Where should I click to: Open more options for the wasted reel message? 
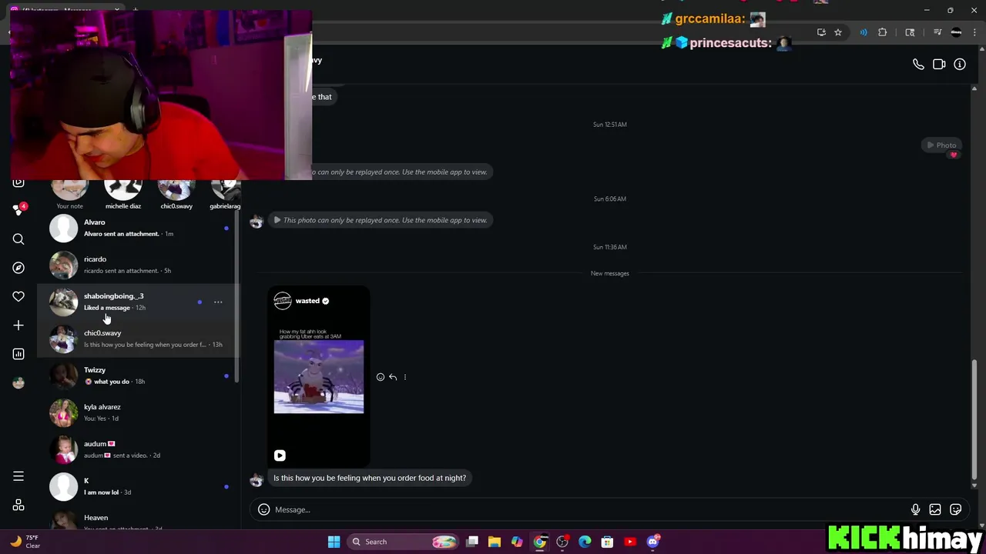tap(405, 377)
